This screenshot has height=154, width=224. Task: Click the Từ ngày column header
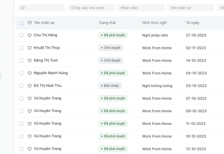point(193,23)
